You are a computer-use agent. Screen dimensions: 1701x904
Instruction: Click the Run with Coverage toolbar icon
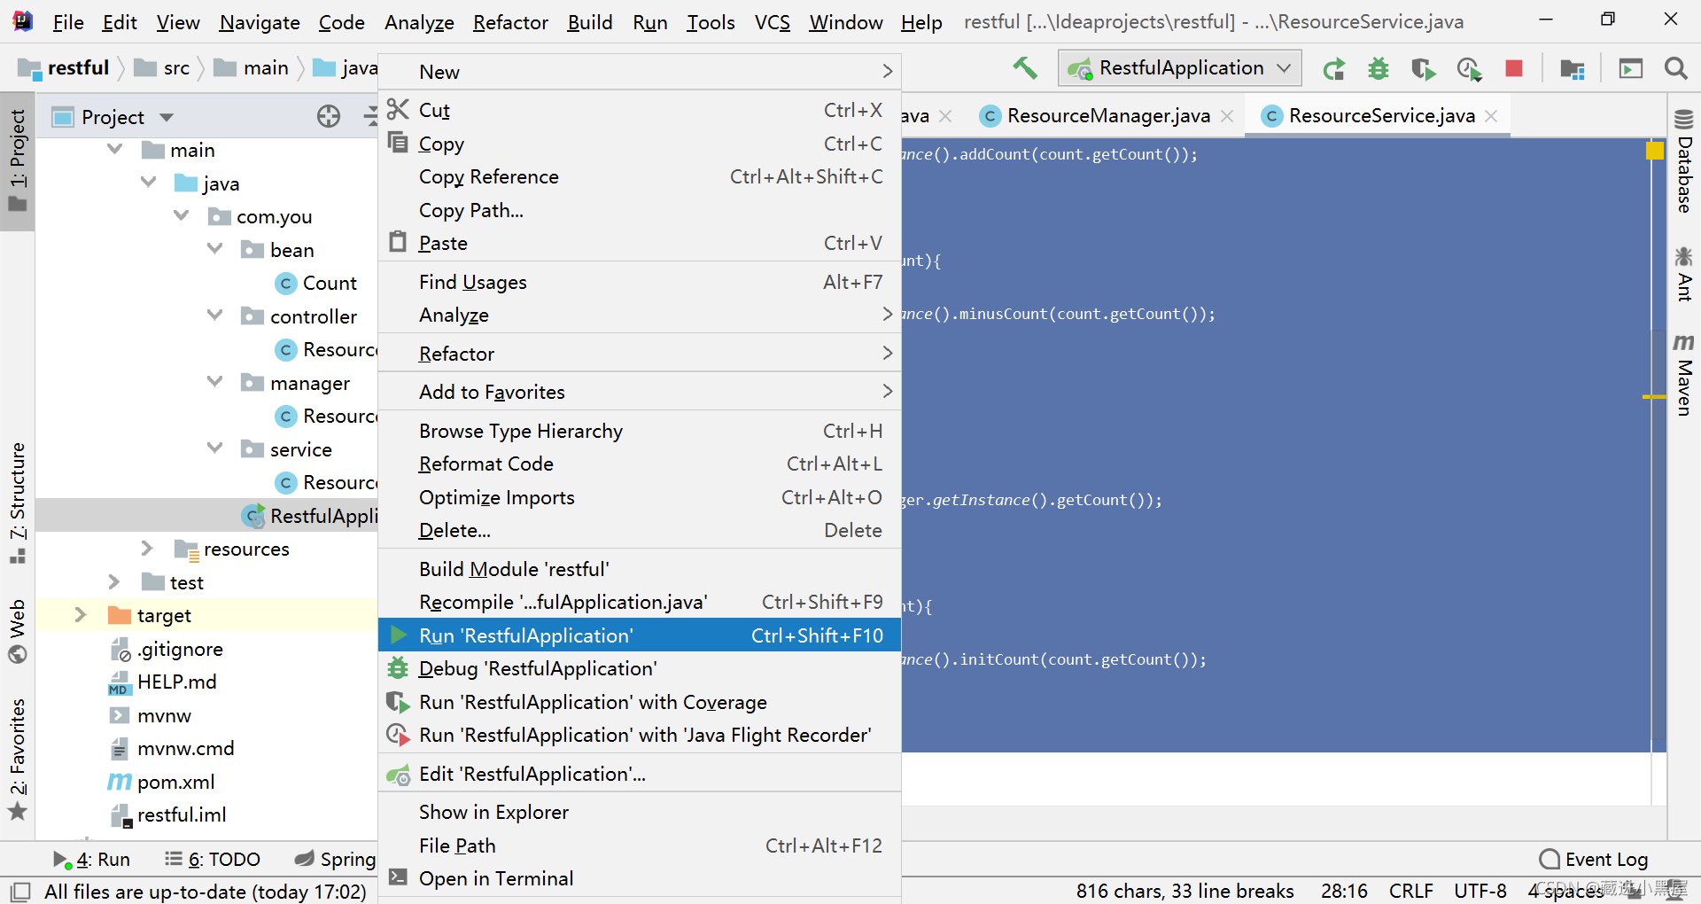tap(1423, 68)
